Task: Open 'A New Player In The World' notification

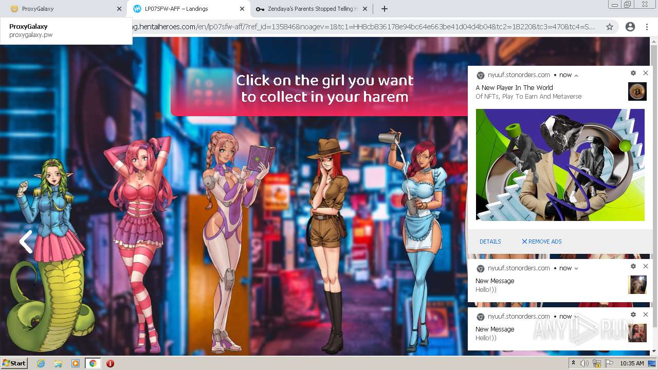Action: click(514, 88)
